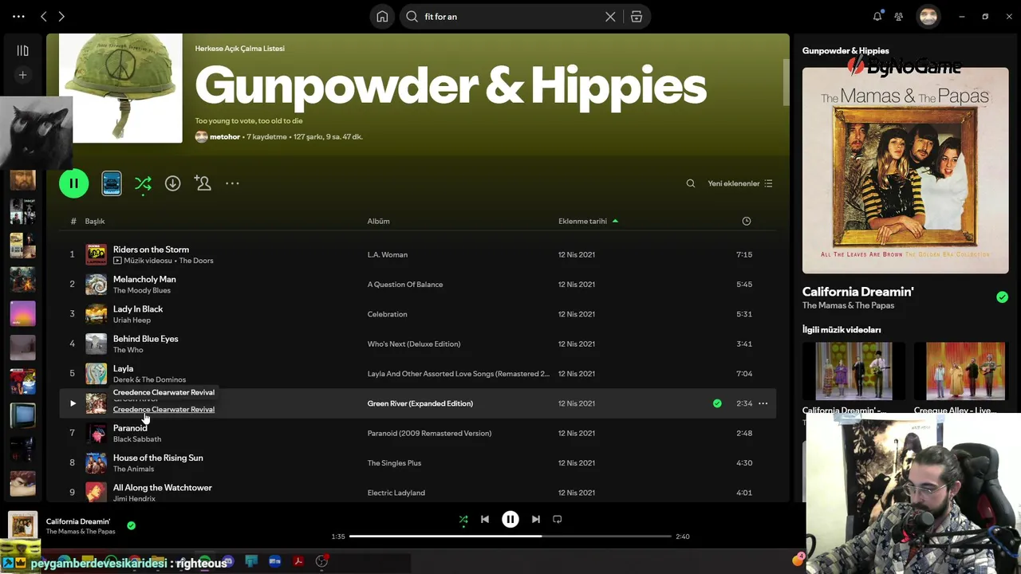This screenshot has height=574, width=1021.
Task: Open the first library playlist thumbnail in sidebar
Action: [22, 179]
